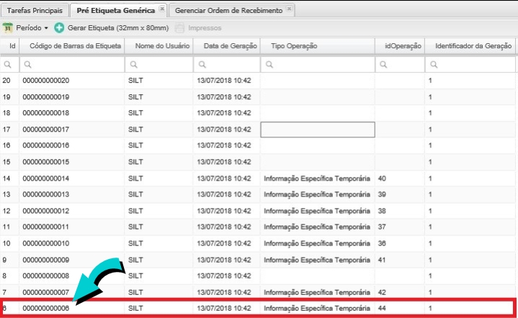This screenshot has width=518, height=318.
Task: Sort by Código de Barras da Etiqueta header
Action: [x=72, y=46]
